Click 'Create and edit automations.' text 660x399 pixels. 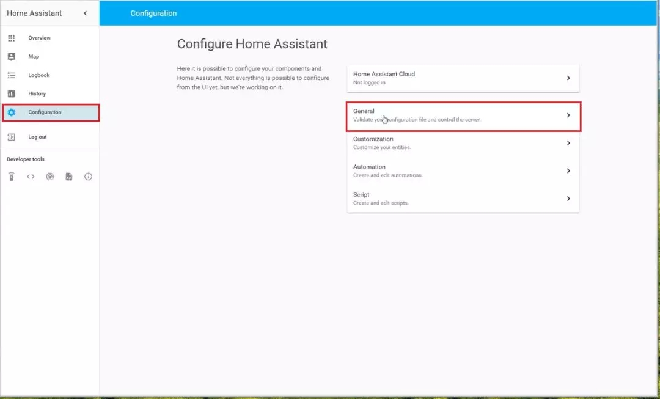click(387, 175)
